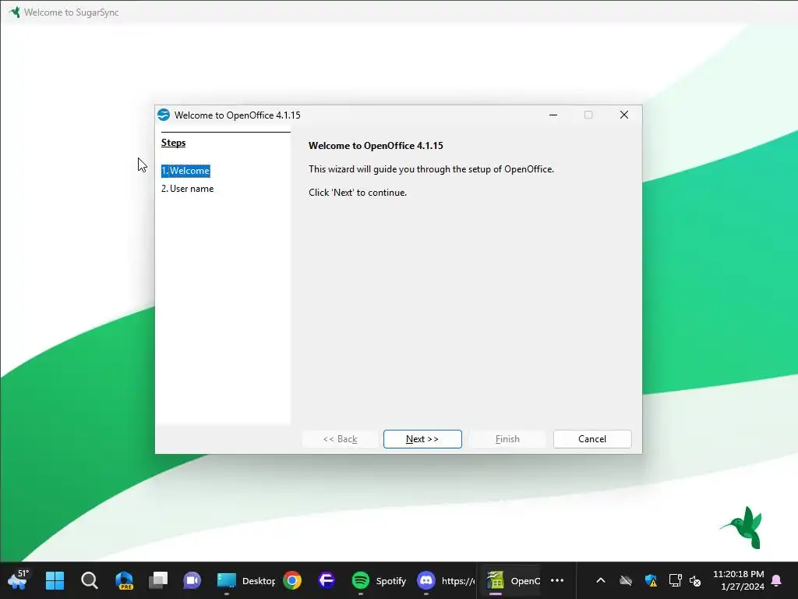Viewport: 798px width, 599px height.
Task: Show more taskbar apps via three dots
Action: pyautogui.click(x=557, y=580)
